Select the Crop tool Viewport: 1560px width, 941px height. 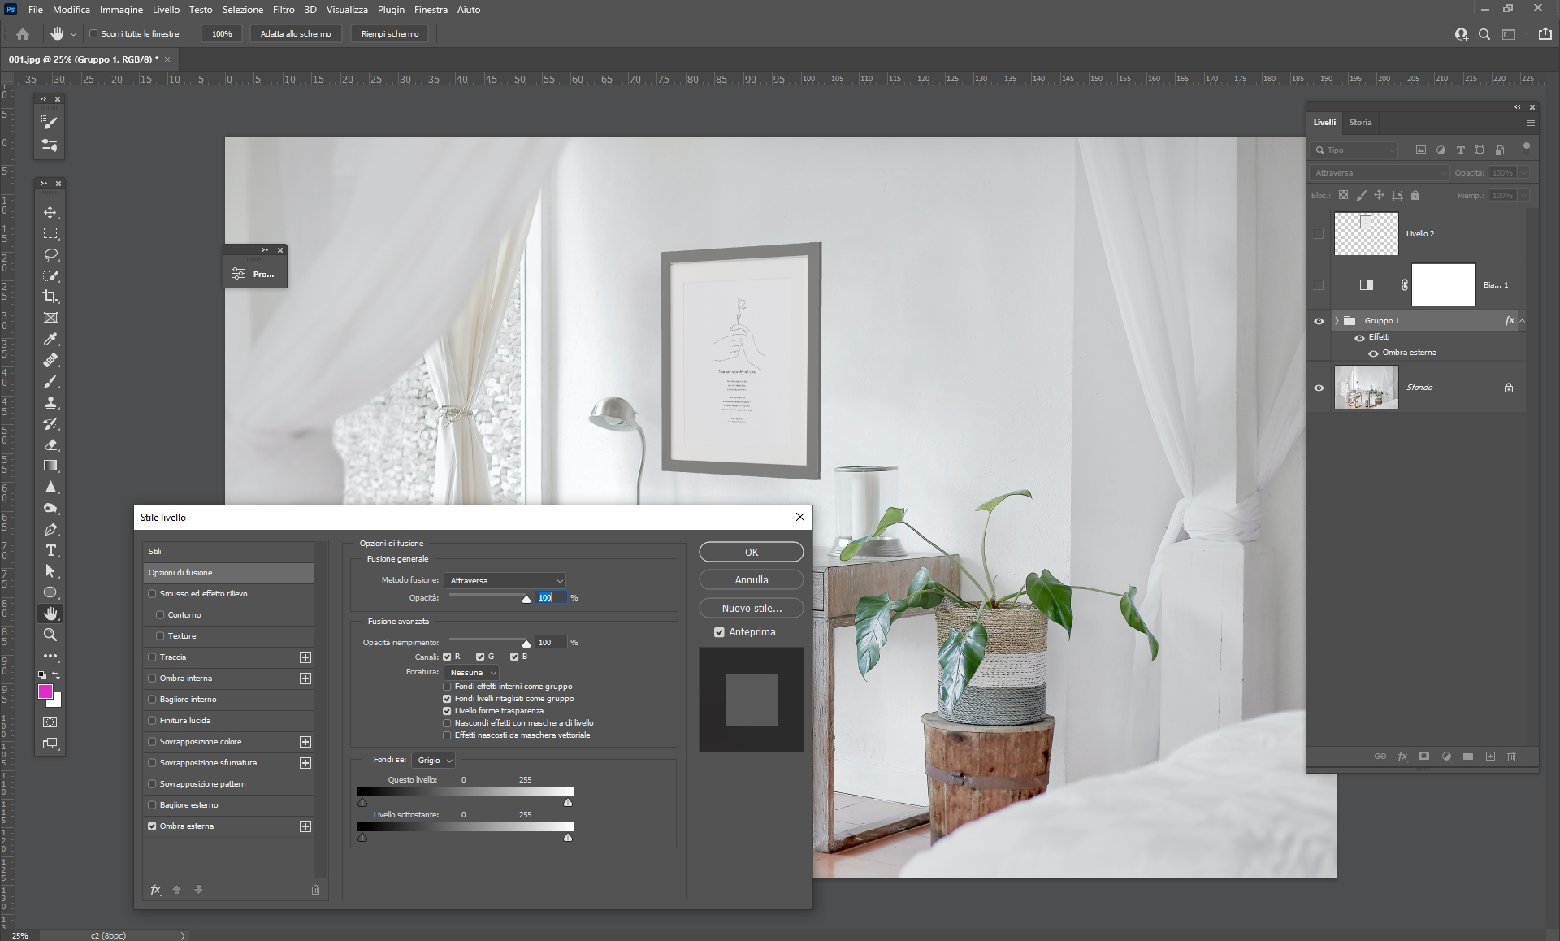pos(50,297)
